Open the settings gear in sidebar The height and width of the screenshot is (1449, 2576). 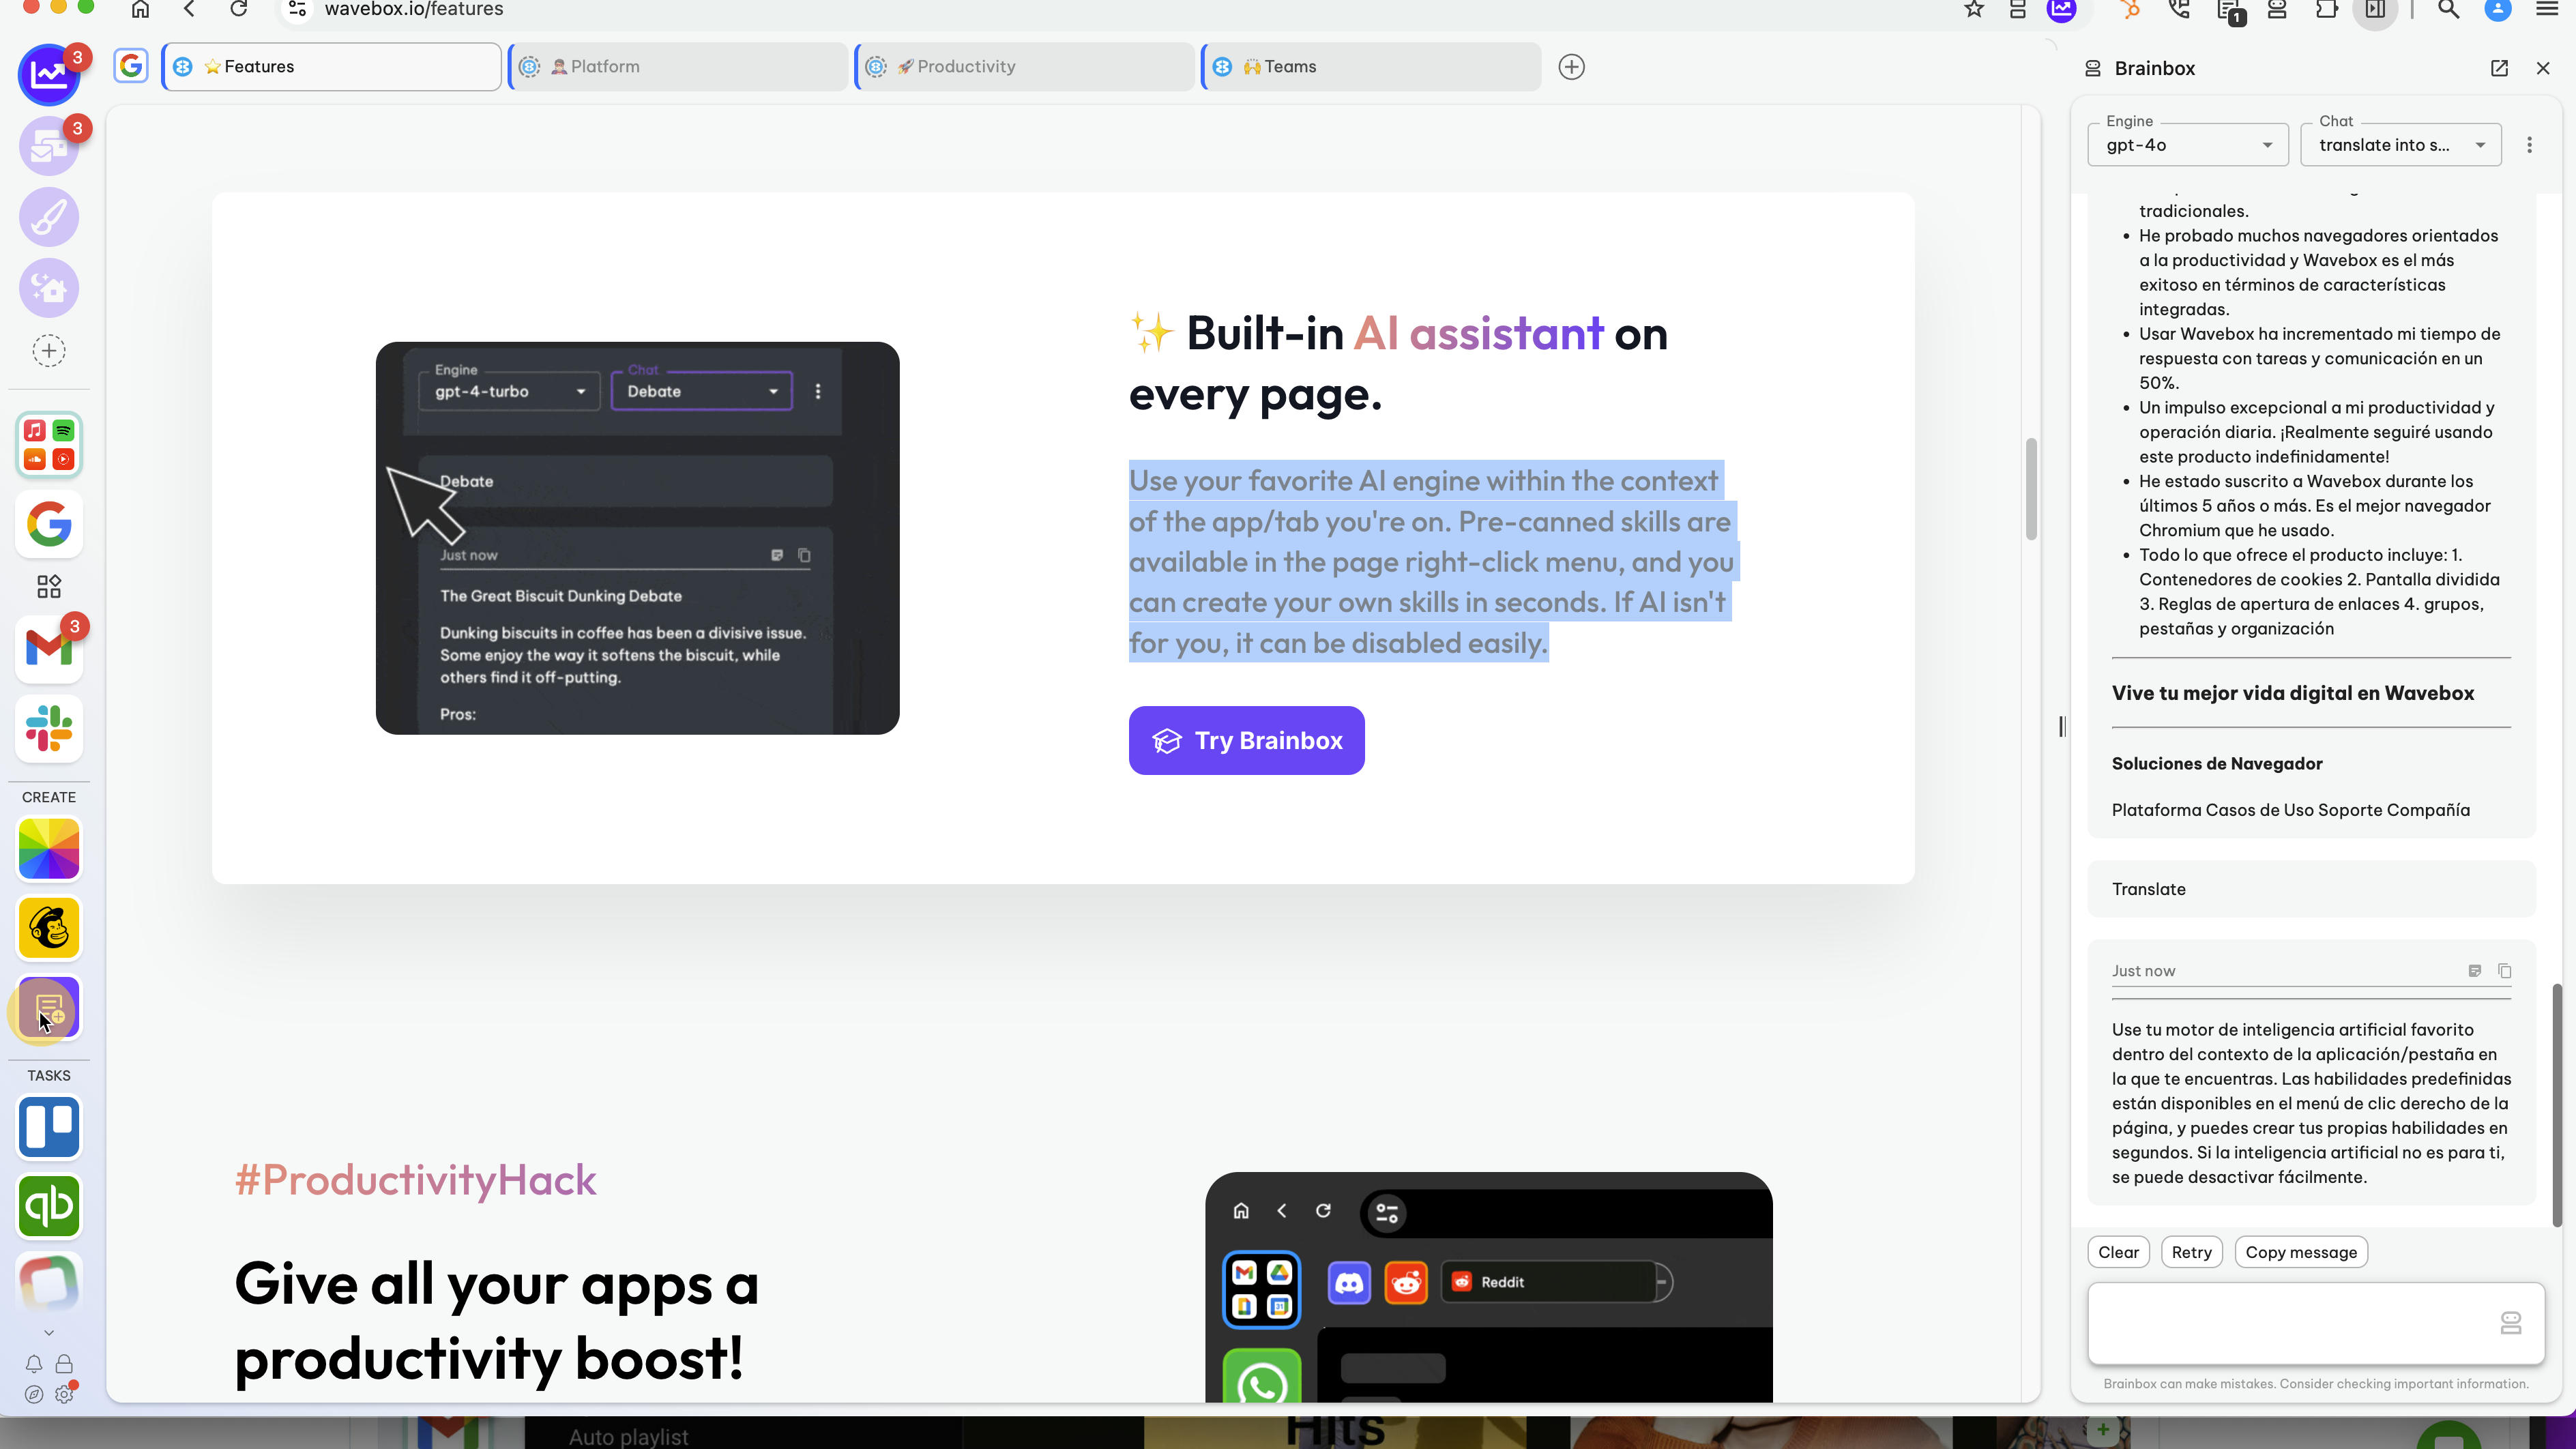pyautogui.click(x=64, y=1394)
